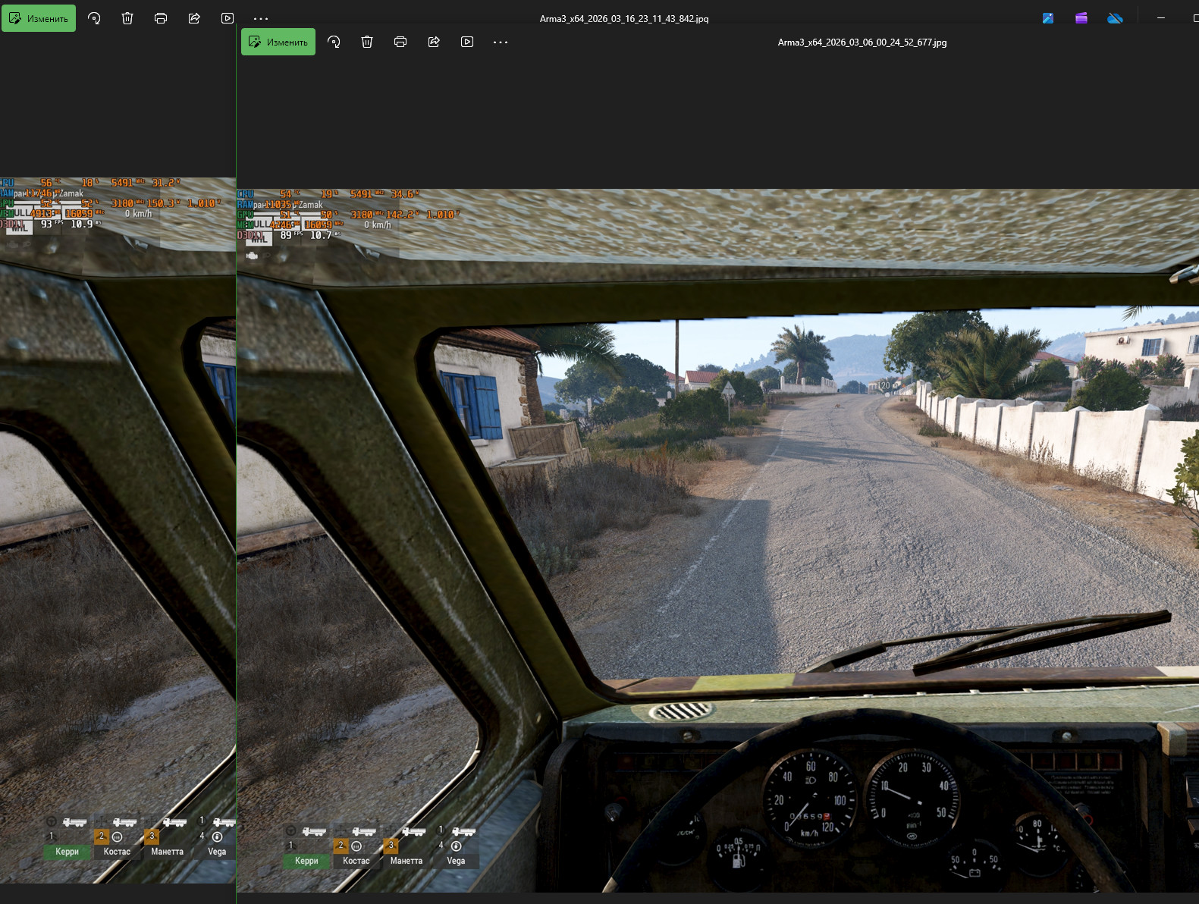This screenshot has width=1199, height=904.
Task: Click the partly hidden photo in the back window
Action: [118, 530]
